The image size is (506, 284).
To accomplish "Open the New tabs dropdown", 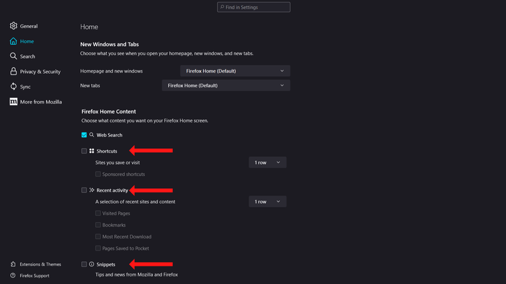I will click(x=226, y=85).
